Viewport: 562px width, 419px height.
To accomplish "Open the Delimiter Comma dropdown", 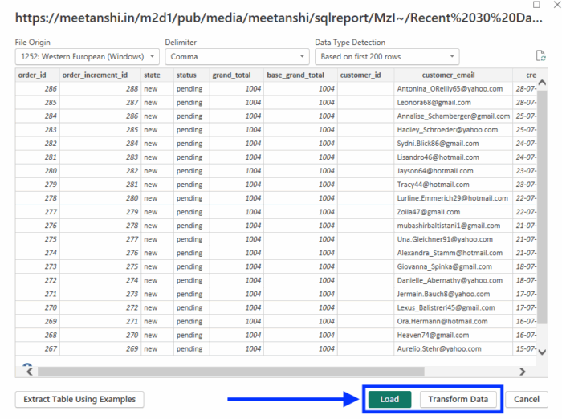I will click(x=237, y=57).
